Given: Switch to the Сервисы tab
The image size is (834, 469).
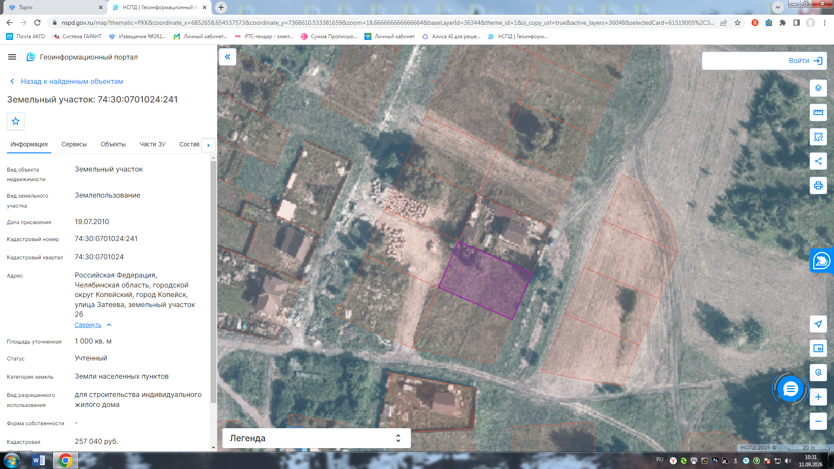Looking at the screenshot, I should [x=74, y=144].
